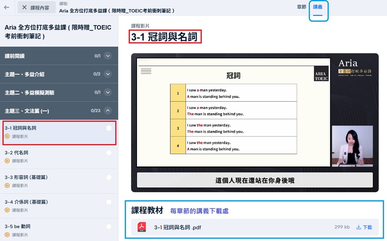Screen dimensions: 387x241
Task: Click the 299 kb file size
Action: (342, 227)
